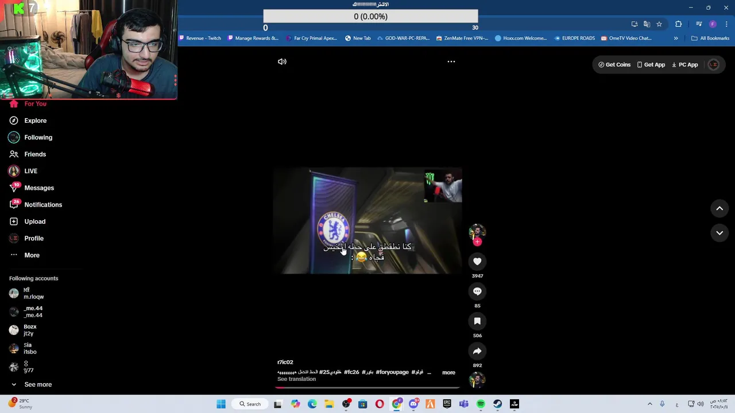The height and width of the screenshot is (413, 735).
Task: Open Chrome media control icon
Action: pos(699,24)
